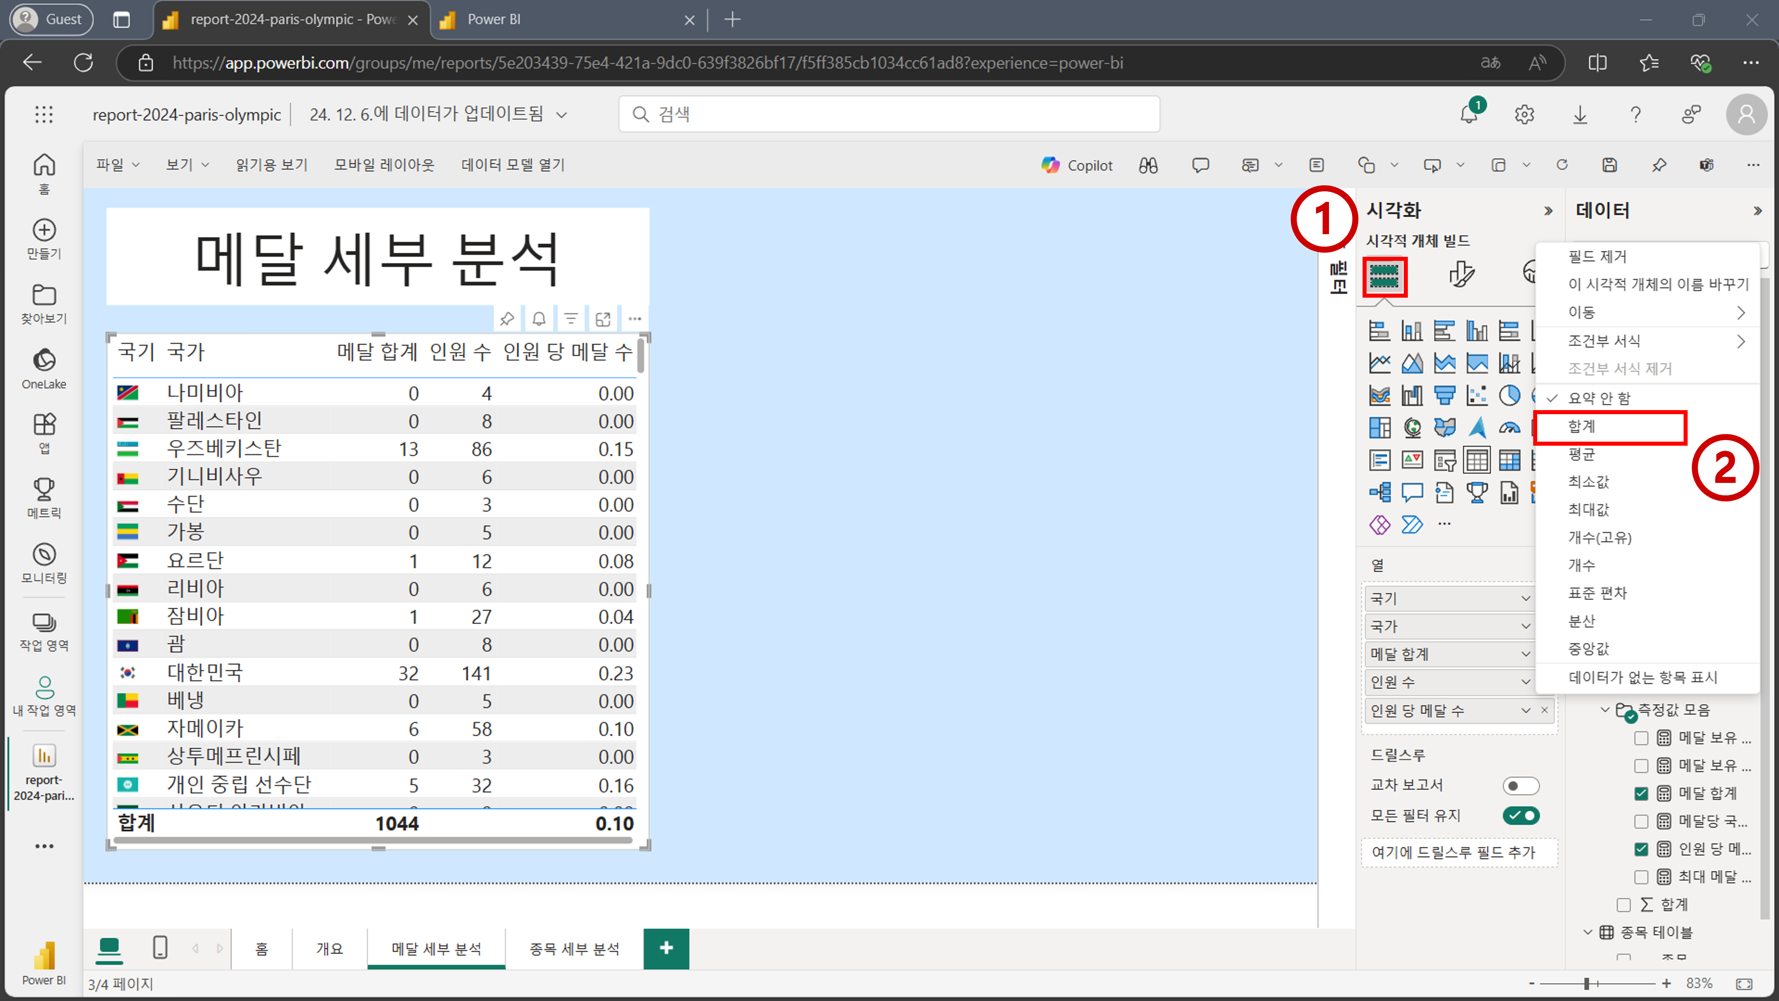Screen dimensions: 1779x1001
Task: Click the binoculars explore icon in toolbar
Action: click(x=1148, y=165)
